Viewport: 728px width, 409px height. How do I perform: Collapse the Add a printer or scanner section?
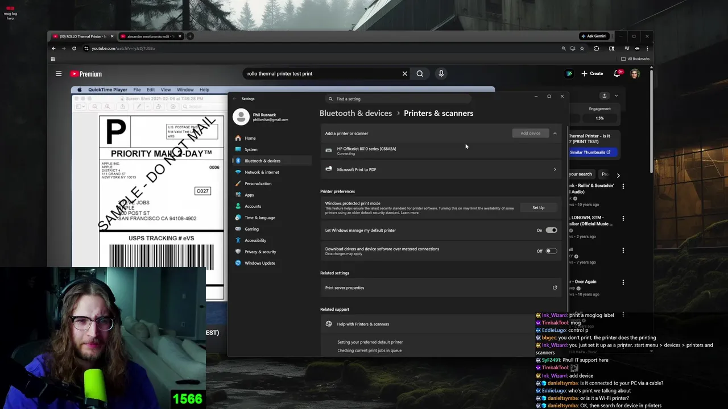555,133
